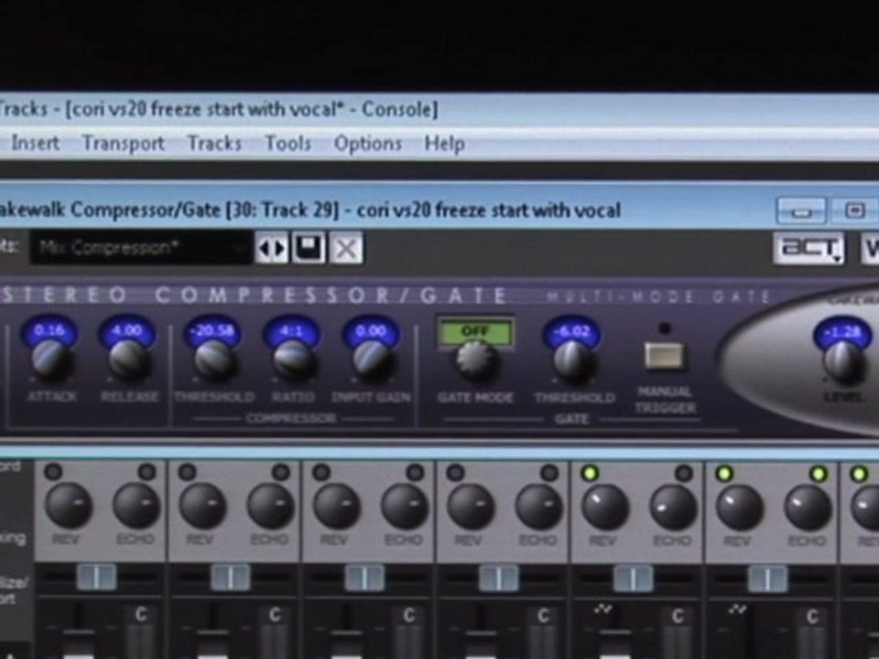Disable lit ECHO send LED on sixth strip

tap(818, 474)
